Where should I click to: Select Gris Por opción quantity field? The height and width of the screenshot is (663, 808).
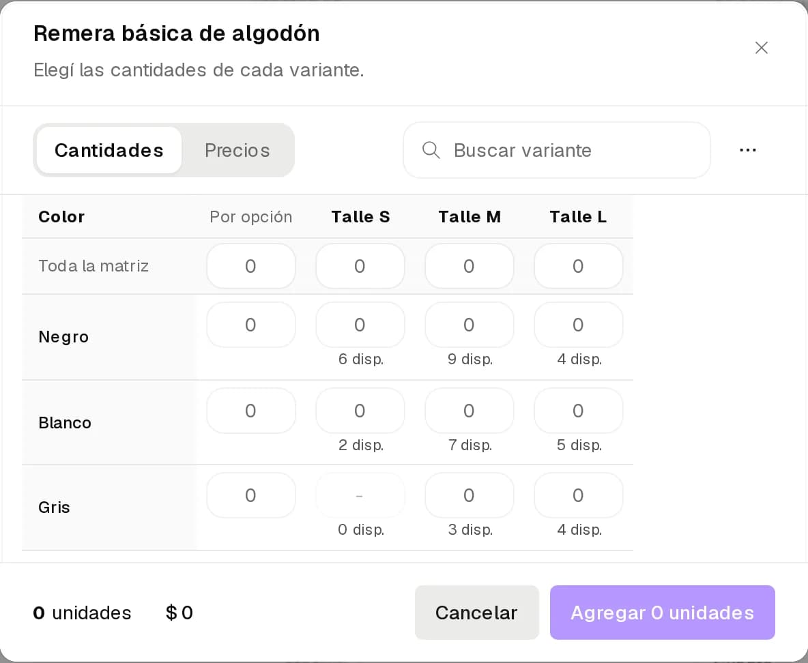[x=251, y=495]
